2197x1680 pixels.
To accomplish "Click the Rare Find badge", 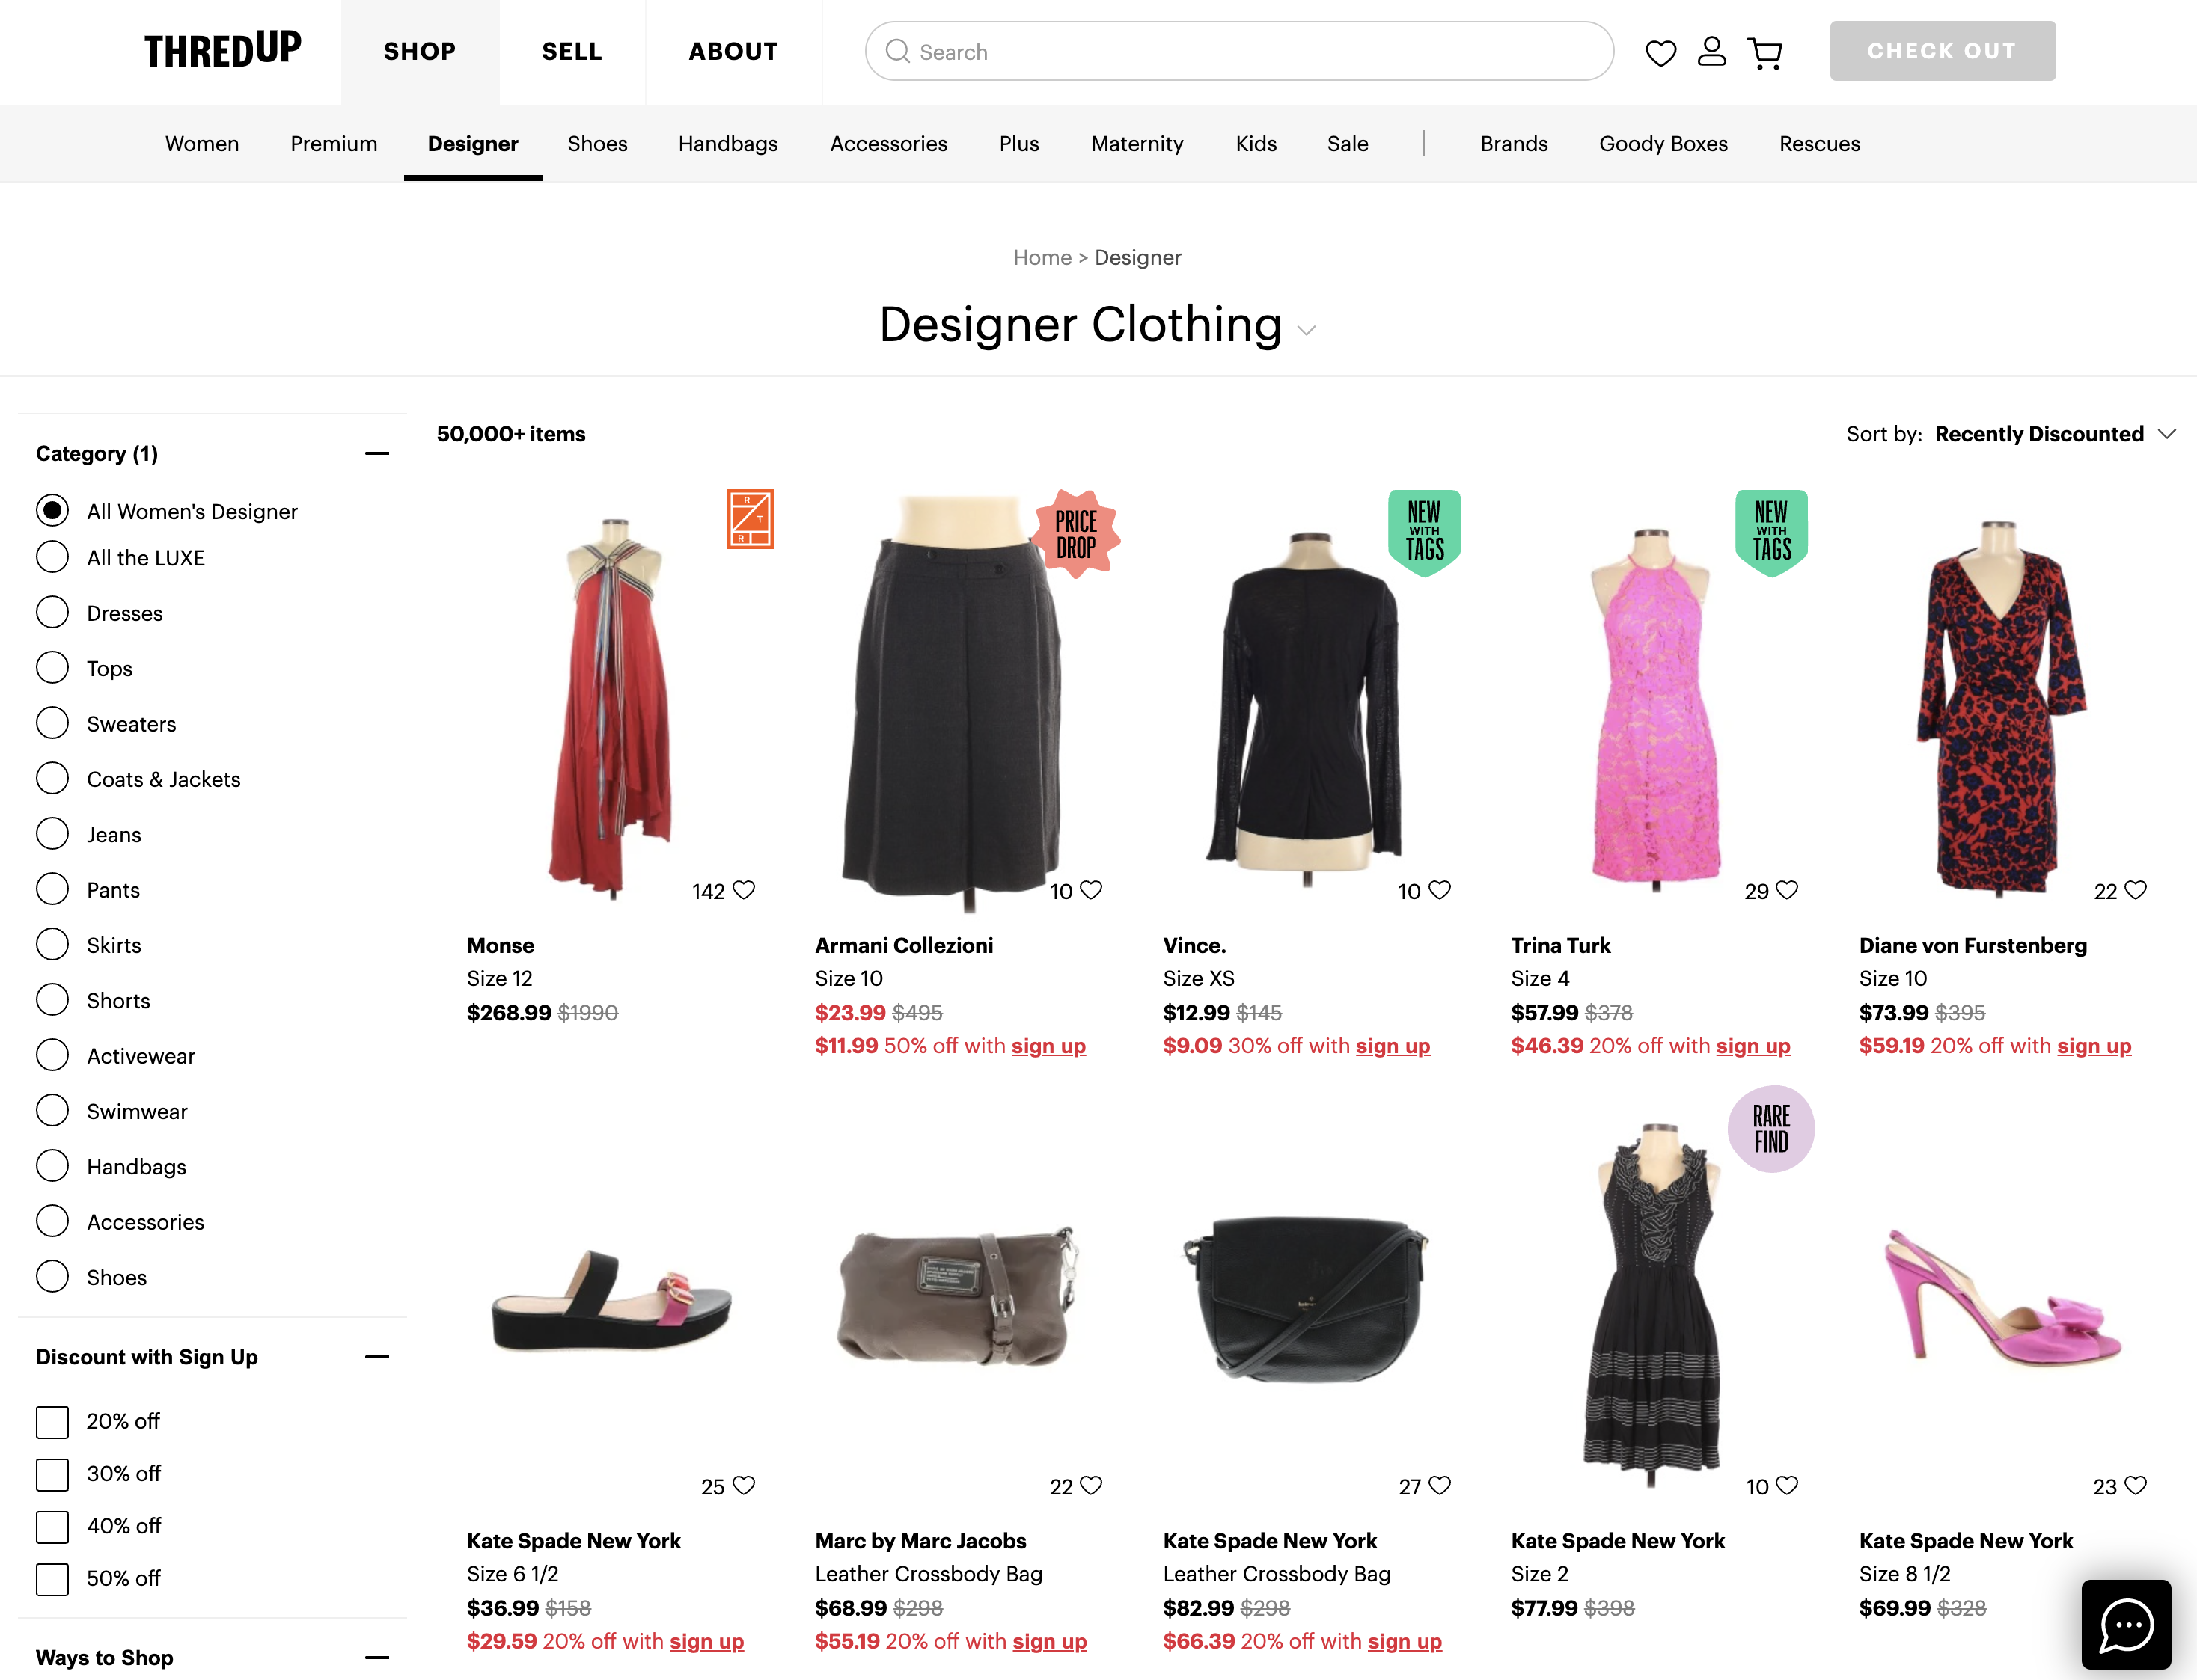I will pyautogui.click(x=1770, y=1129).
